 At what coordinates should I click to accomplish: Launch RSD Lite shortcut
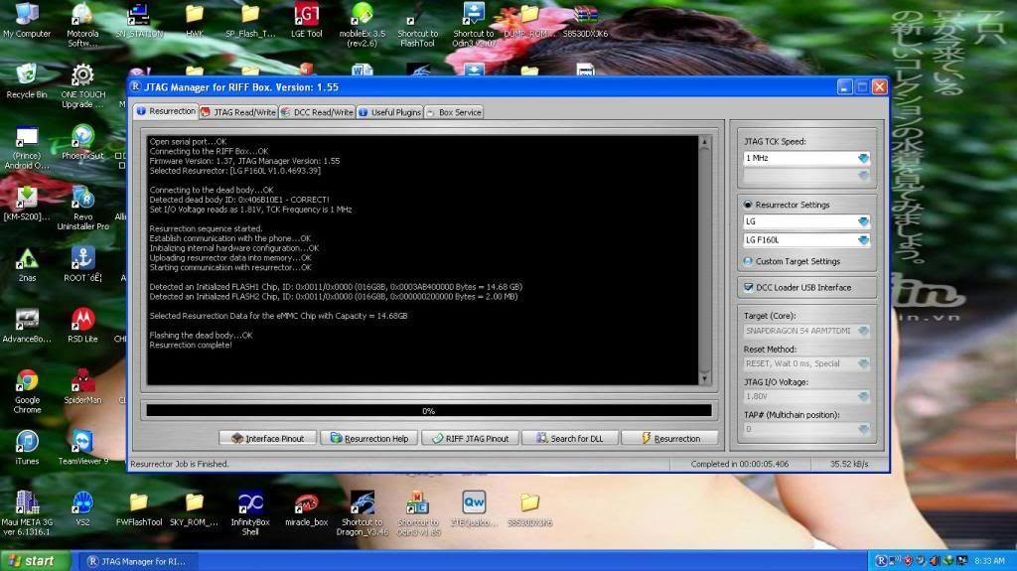(x=82, y=325)
